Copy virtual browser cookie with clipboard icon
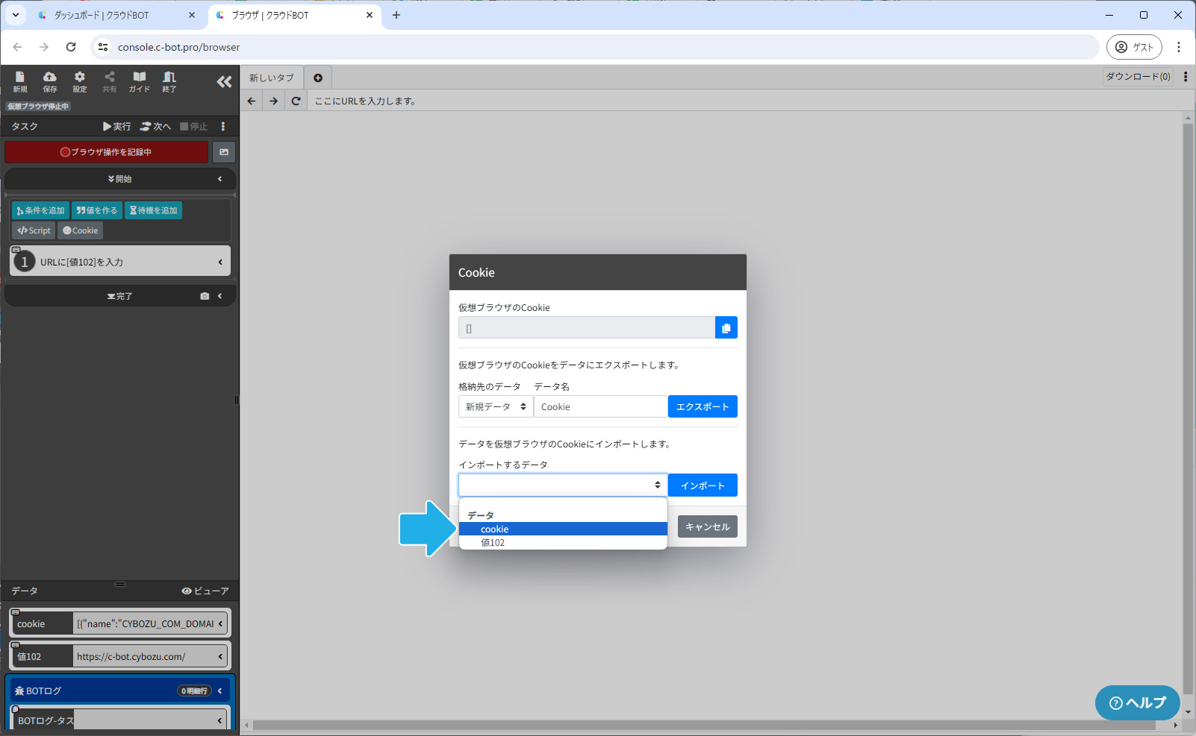 pyautogui.click(x=726, y=328)
